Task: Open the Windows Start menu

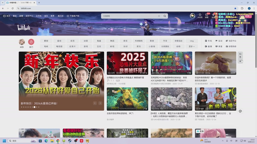Action: (x=4, y=141)
